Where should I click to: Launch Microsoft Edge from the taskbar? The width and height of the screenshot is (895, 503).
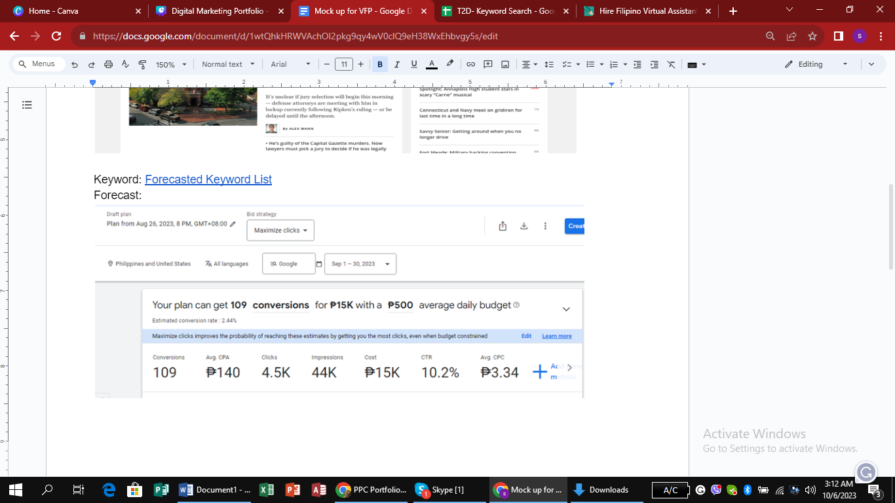coord(109,490)
